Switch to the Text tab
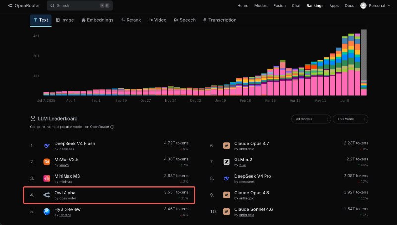Viewport: 397px width, 225px height. (41, 20)
